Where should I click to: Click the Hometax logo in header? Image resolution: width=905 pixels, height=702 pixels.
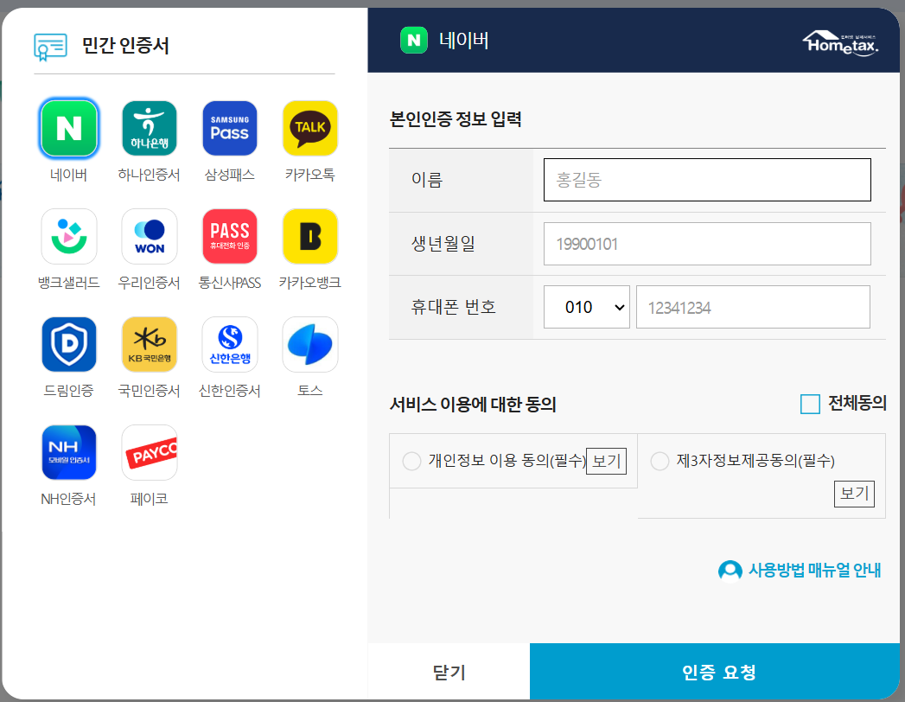click(x=840, y=43)
